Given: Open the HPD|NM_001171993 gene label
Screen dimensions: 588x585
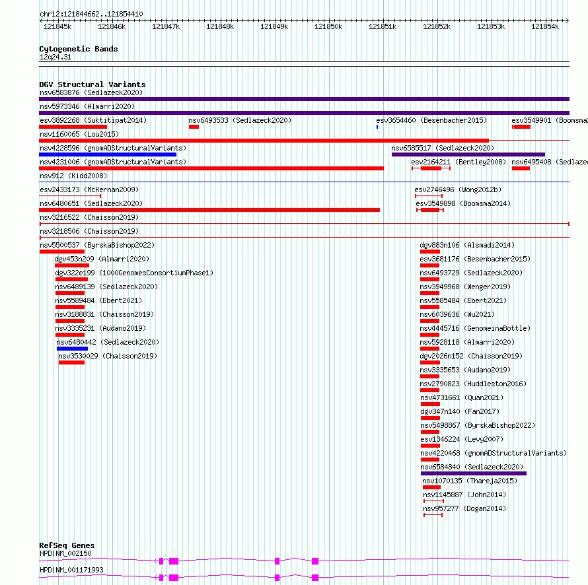Looking at the screenshot, I should [x=71, y=570].
